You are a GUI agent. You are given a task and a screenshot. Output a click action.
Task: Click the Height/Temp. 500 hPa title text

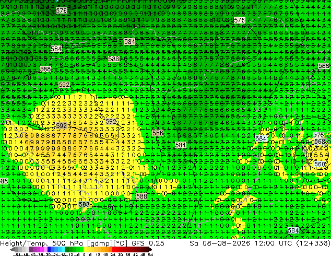coord(42,243)
